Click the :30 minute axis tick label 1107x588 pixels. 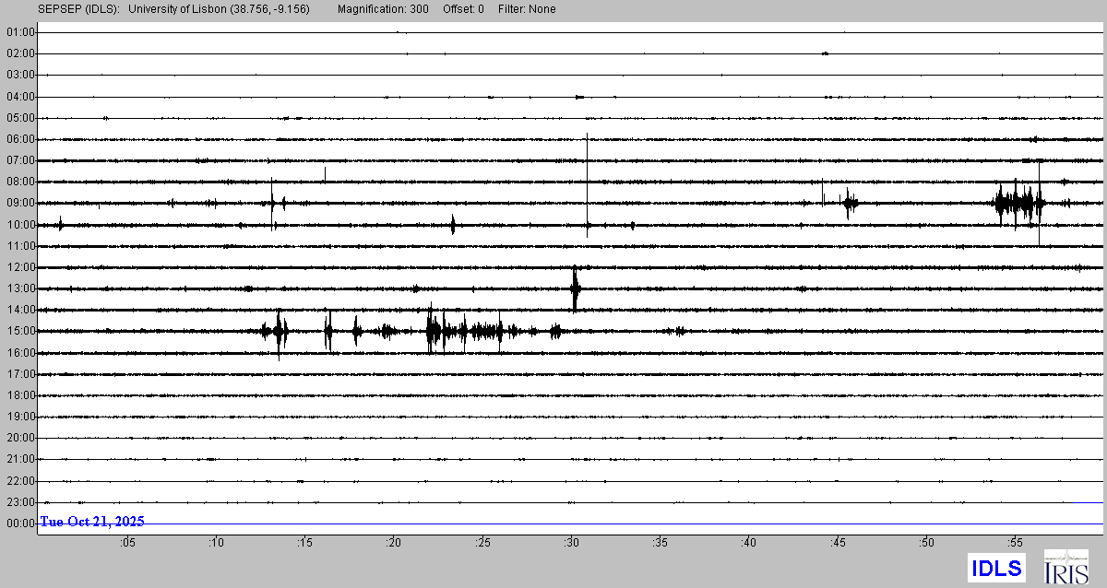point(571,543)
